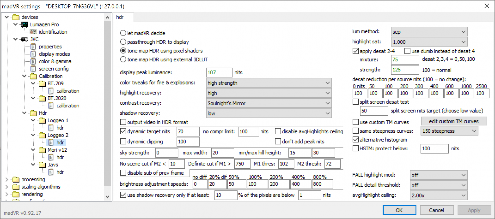Select passthrough HDR to display option

(x=123, y=42)
